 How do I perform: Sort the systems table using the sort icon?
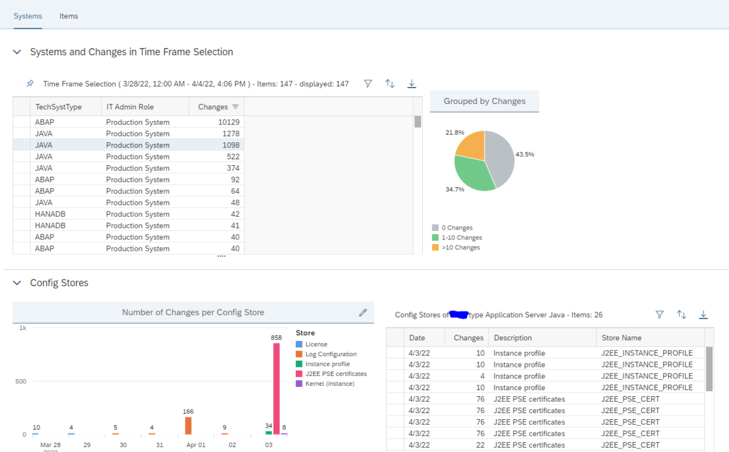click(x=389, y=84)
